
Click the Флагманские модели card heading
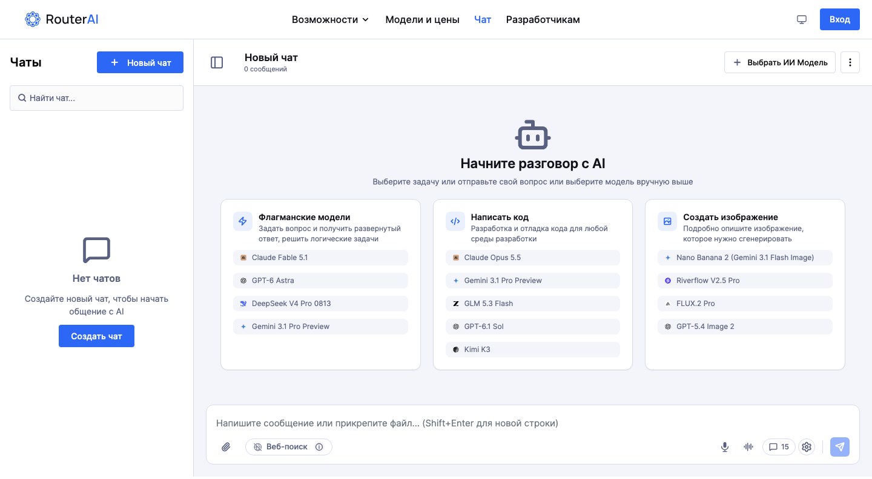(x=305, y=217)
